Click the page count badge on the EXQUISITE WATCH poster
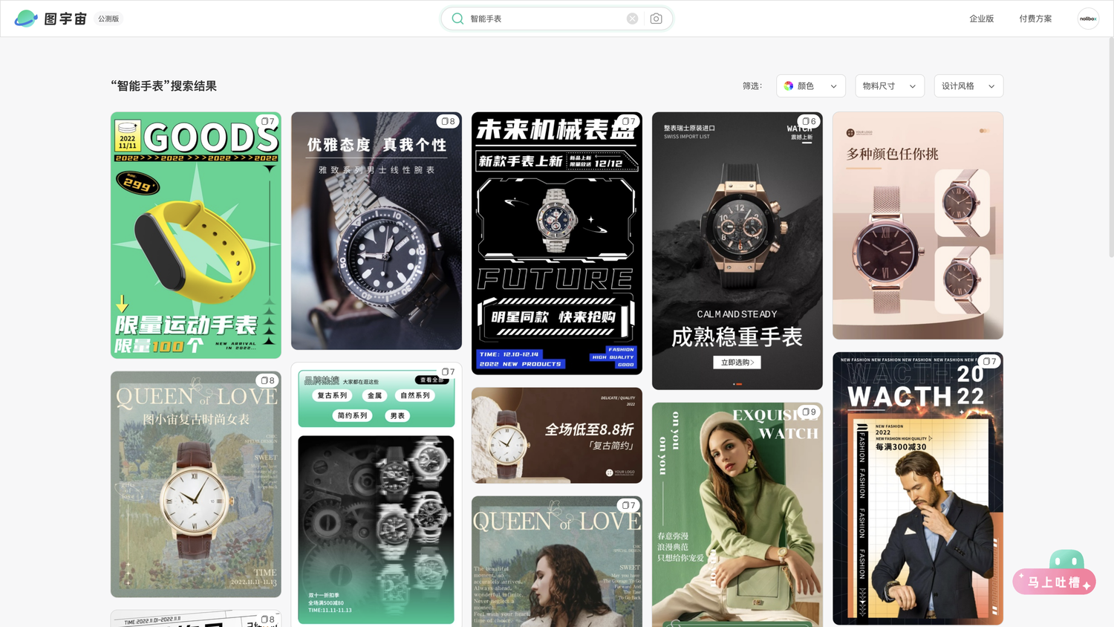 click(x=809, y=412)
